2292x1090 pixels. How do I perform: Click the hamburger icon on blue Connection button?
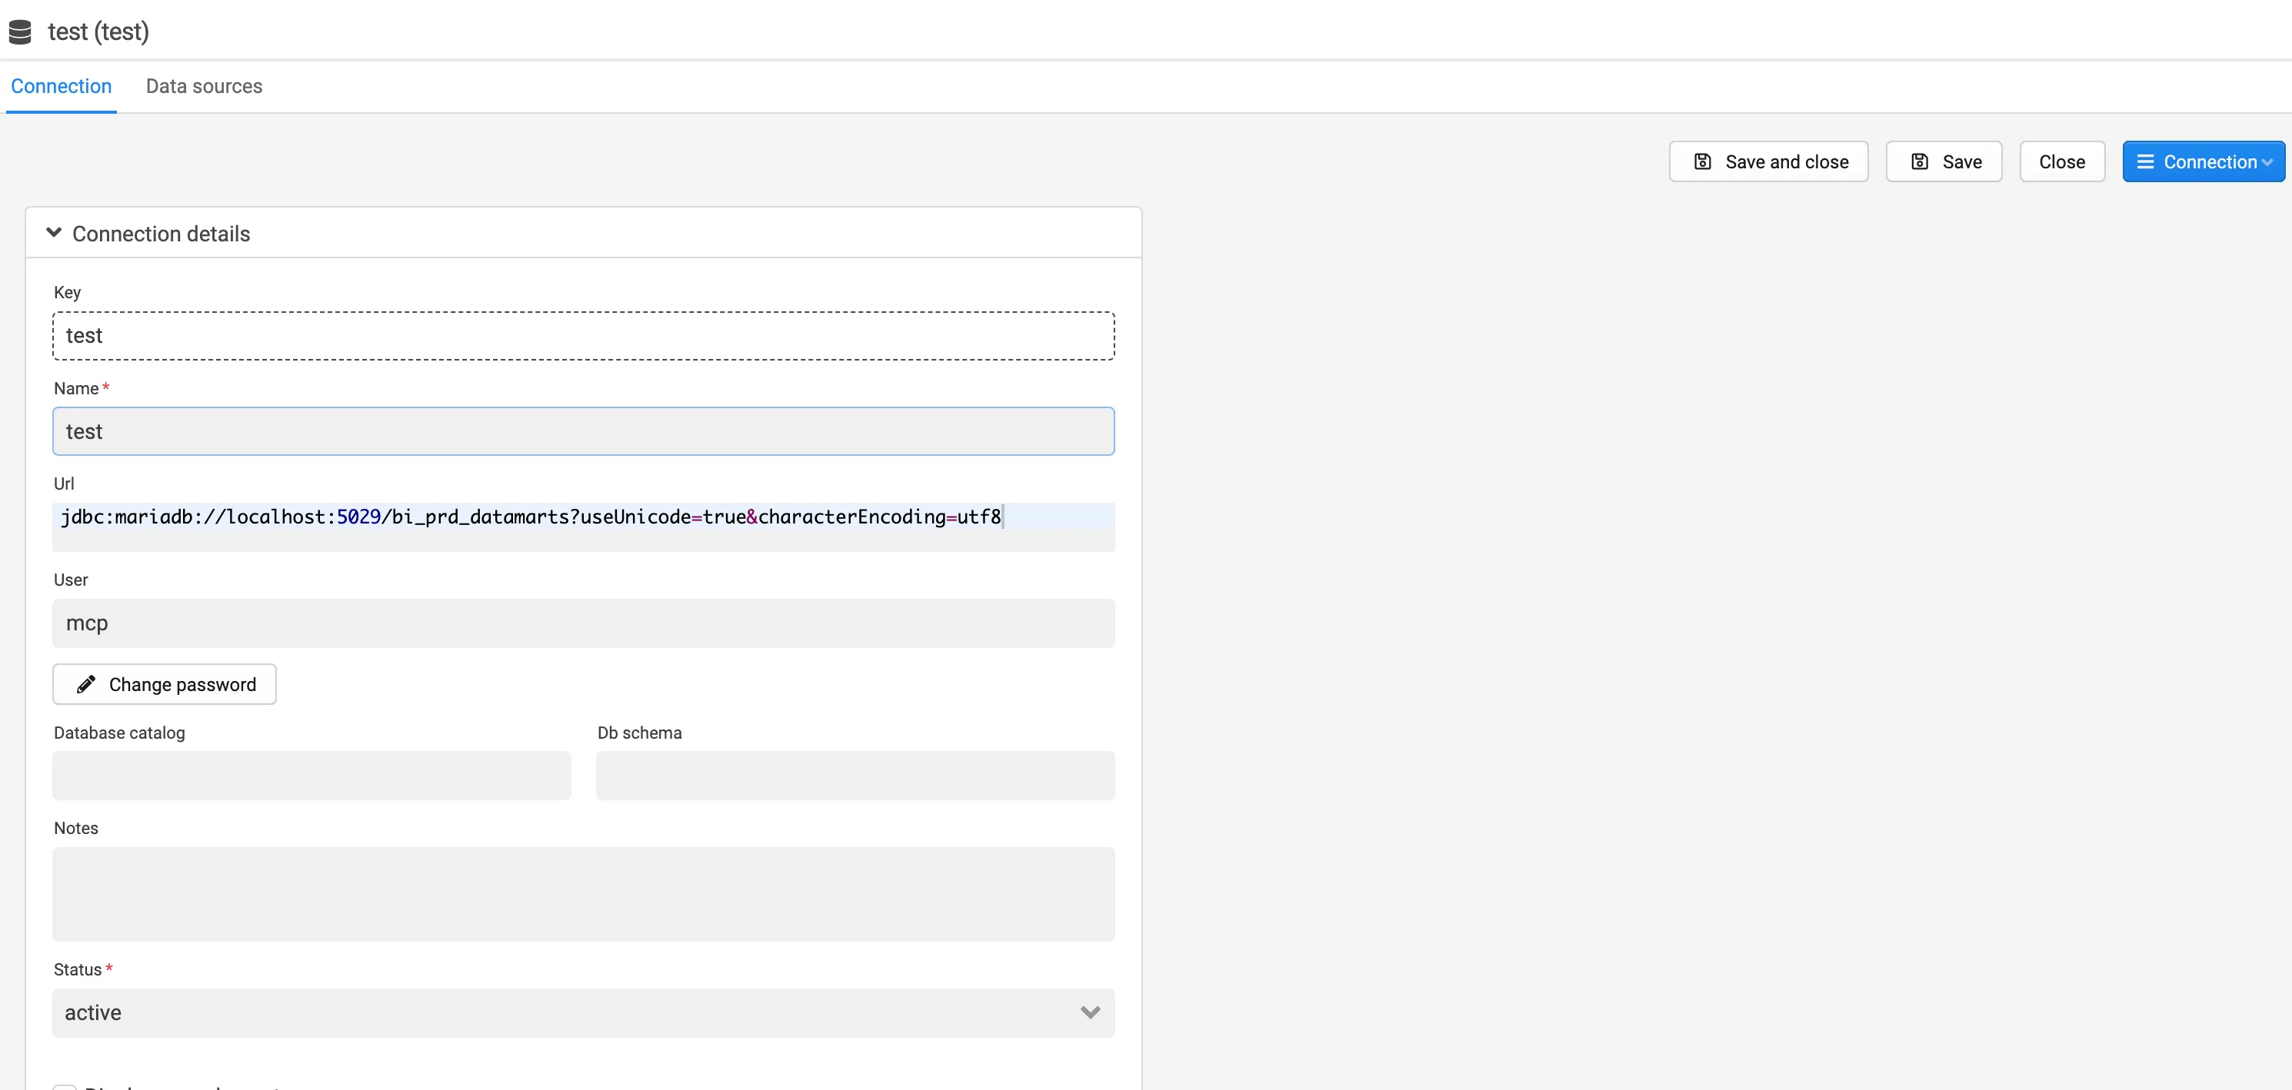[x=2145, y=162]
